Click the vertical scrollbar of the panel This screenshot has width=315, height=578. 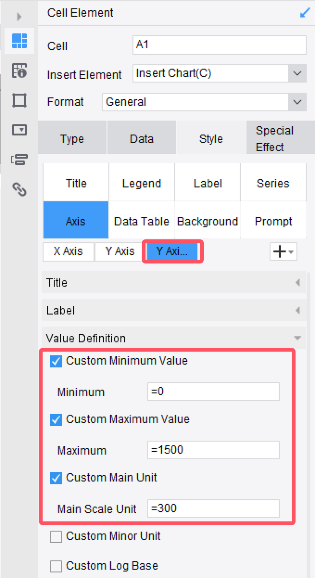(309, 424)
